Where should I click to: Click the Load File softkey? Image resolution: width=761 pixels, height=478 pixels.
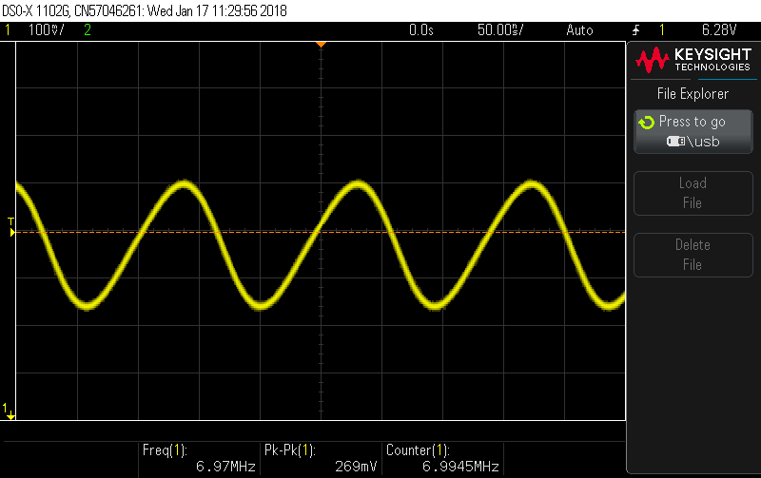pos(692,193)
